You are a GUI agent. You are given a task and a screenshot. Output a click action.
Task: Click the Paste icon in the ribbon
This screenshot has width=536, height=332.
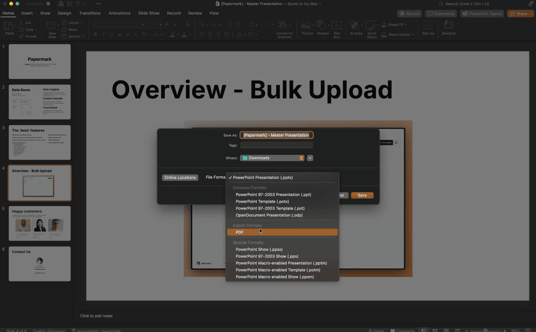click(9, 26)
